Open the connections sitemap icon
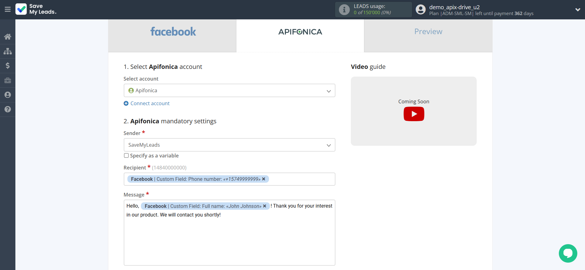The width and height of the screenshot is (585, 270). pyautogui.click(x=8, y=51)
